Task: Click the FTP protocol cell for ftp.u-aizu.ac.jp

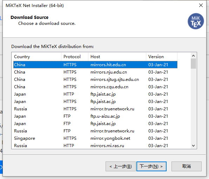Action: point(67,116)
